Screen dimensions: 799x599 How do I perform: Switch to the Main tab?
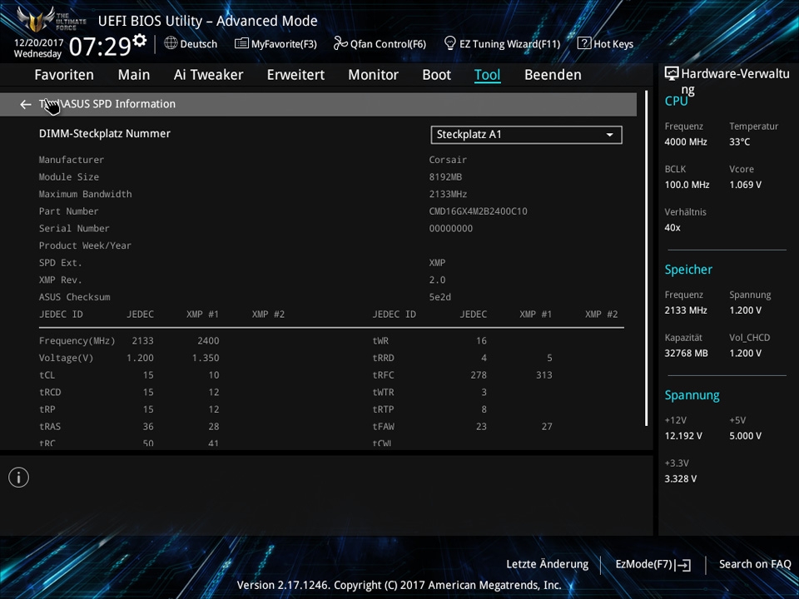[x=134, y=75]
